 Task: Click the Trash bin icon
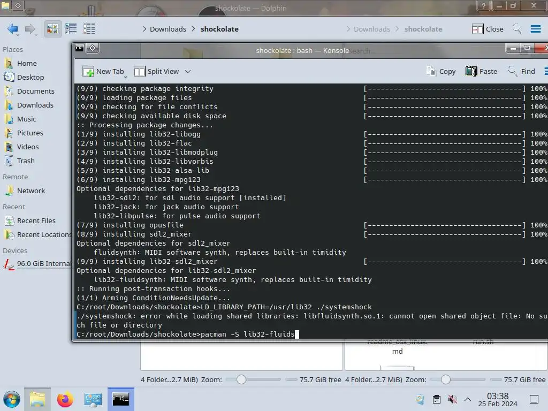click(9, 161)
